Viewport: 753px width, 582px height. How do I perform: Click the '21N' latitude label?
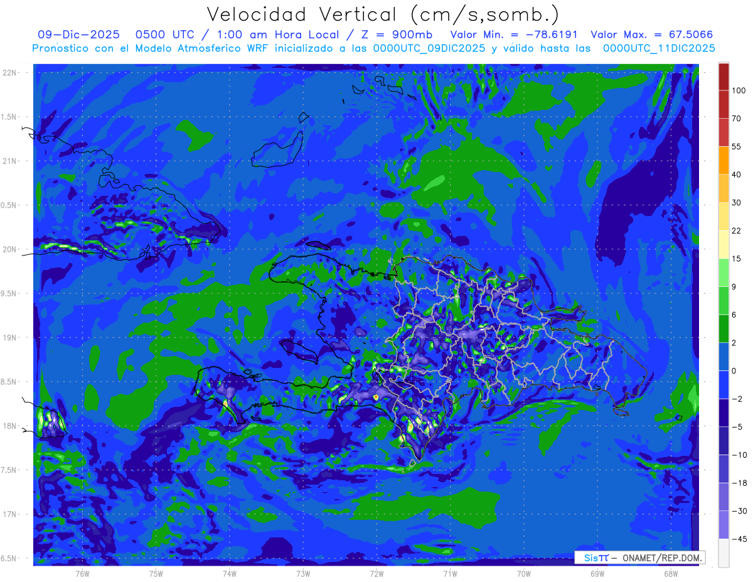[10, 161]
